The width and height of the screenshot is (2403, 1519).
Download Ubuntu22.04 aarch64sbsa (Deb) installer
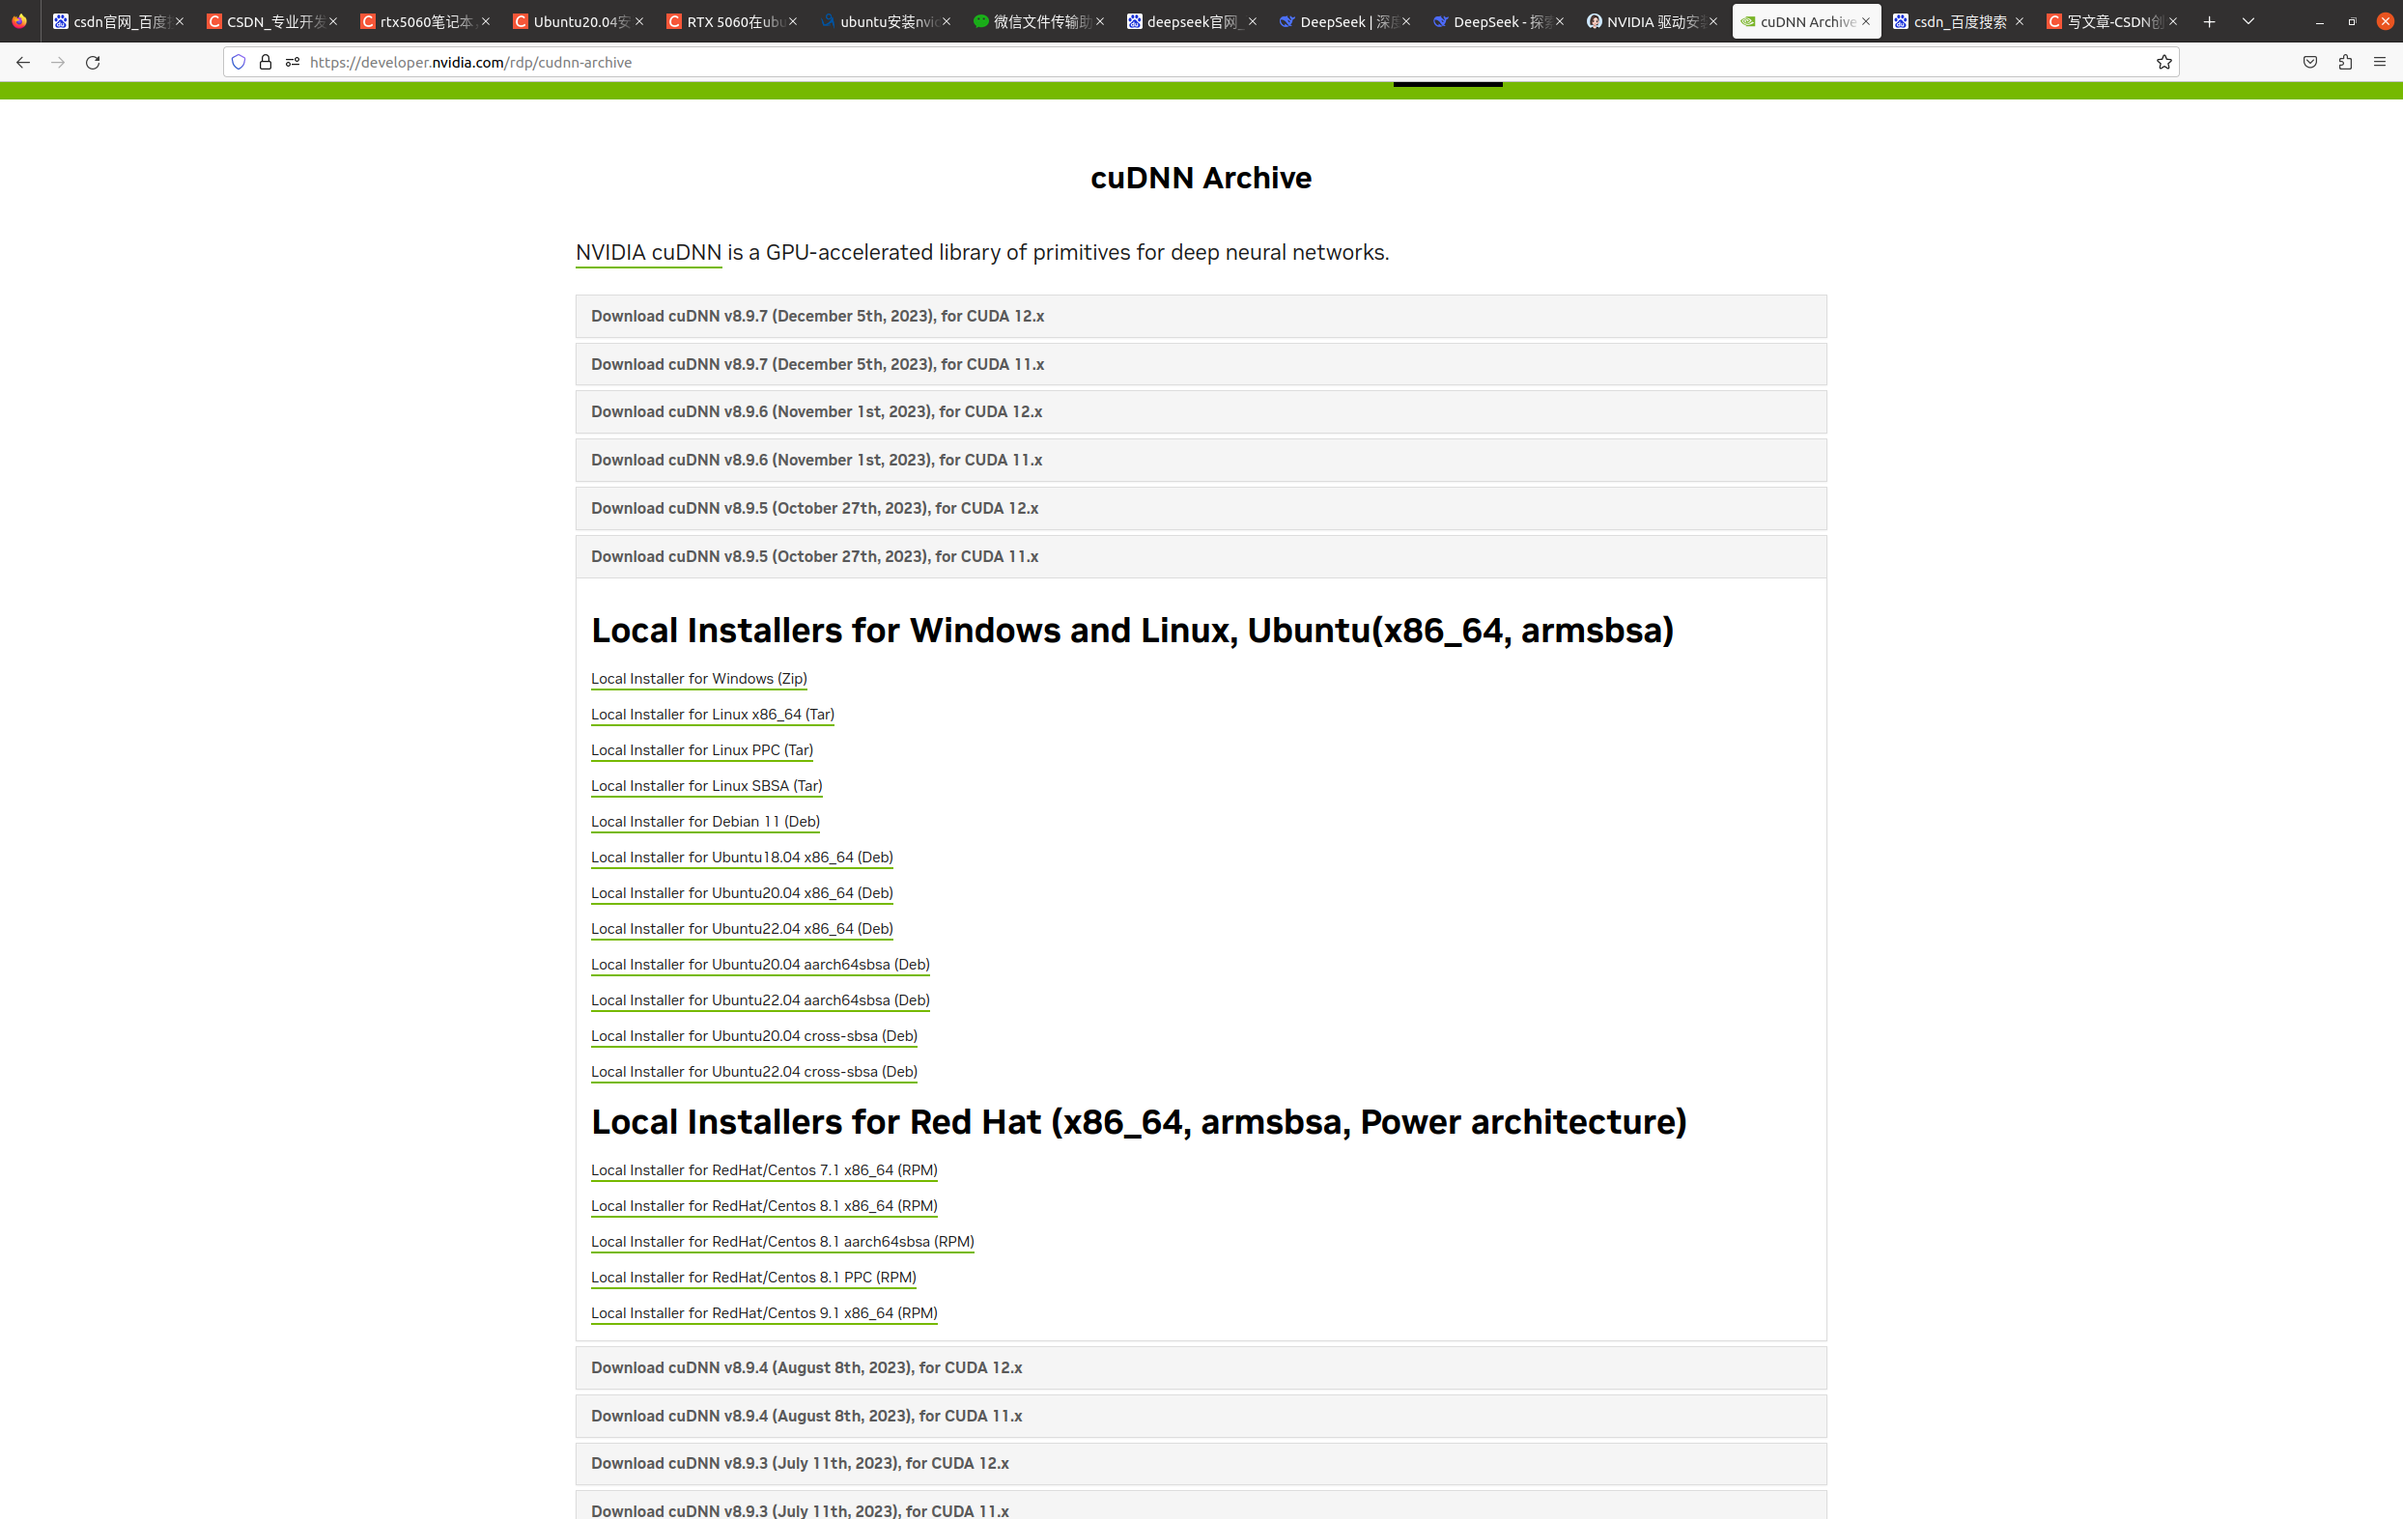[x=760, y=1001]
